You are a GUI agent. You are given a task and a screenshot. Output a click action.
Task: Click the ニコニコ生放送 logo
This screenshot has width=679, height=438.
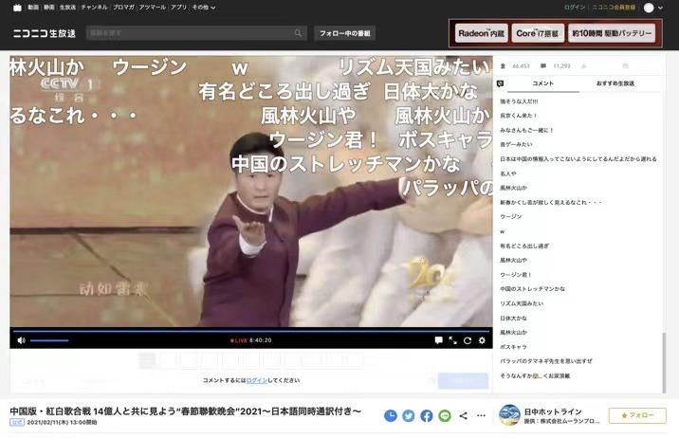(45, 33)
